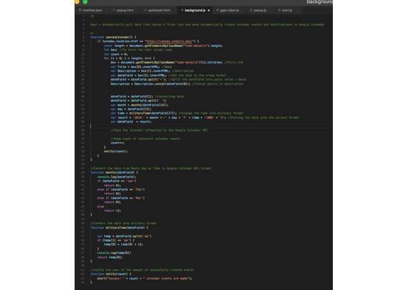This screenshot has width=408, height=290.
Task: Click the 'var month = months(dateField[14]);' line
Action: [x=140, y=105]
